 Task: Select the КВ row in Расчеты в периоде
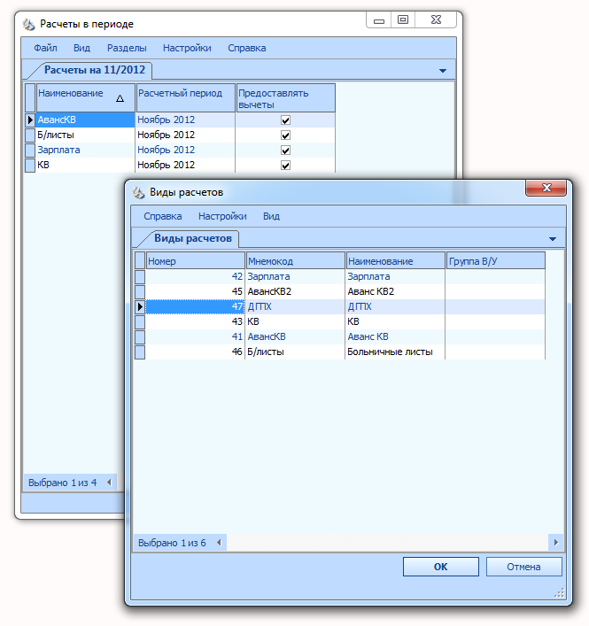tap(180, 165)
